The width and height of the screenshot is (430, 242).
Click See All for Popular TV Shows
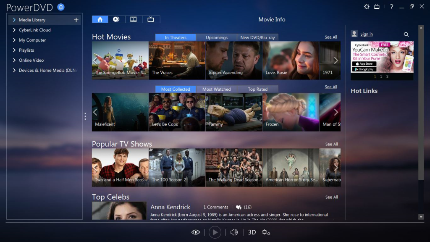(x=331, y=145)
